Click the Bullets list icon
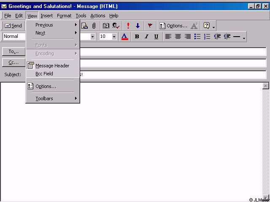The image size is (270, 202). pyautogui.click(x=197, y=37)
